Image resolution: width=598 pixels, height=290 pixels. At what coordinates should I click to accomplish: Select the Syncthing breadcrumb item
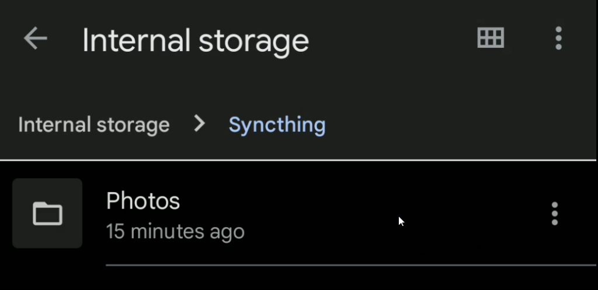pyautogui.click(x=277, y=125)
